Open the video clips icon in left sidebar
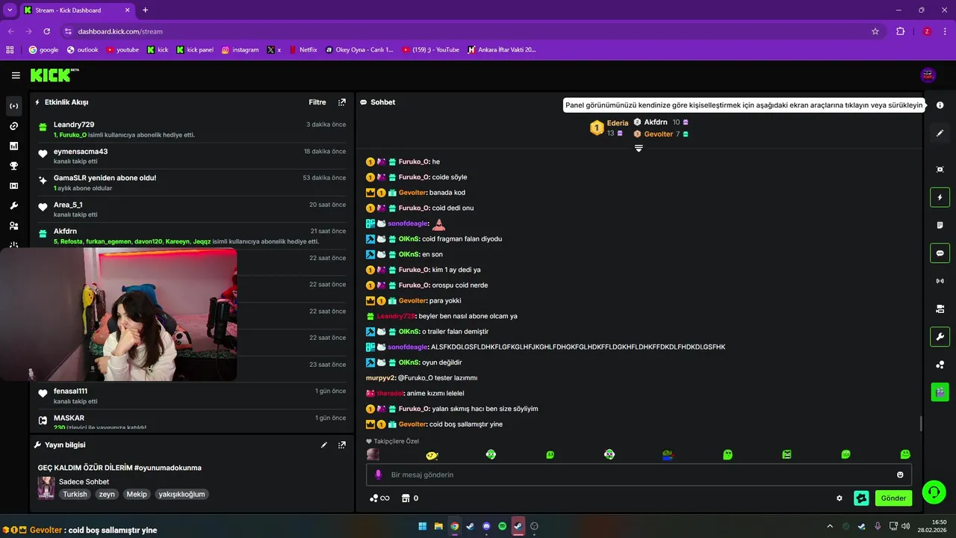956x538 pixels. 13,186
